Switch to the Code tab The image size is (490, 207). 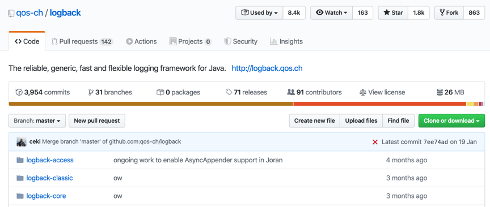click(x=27, y=41)
